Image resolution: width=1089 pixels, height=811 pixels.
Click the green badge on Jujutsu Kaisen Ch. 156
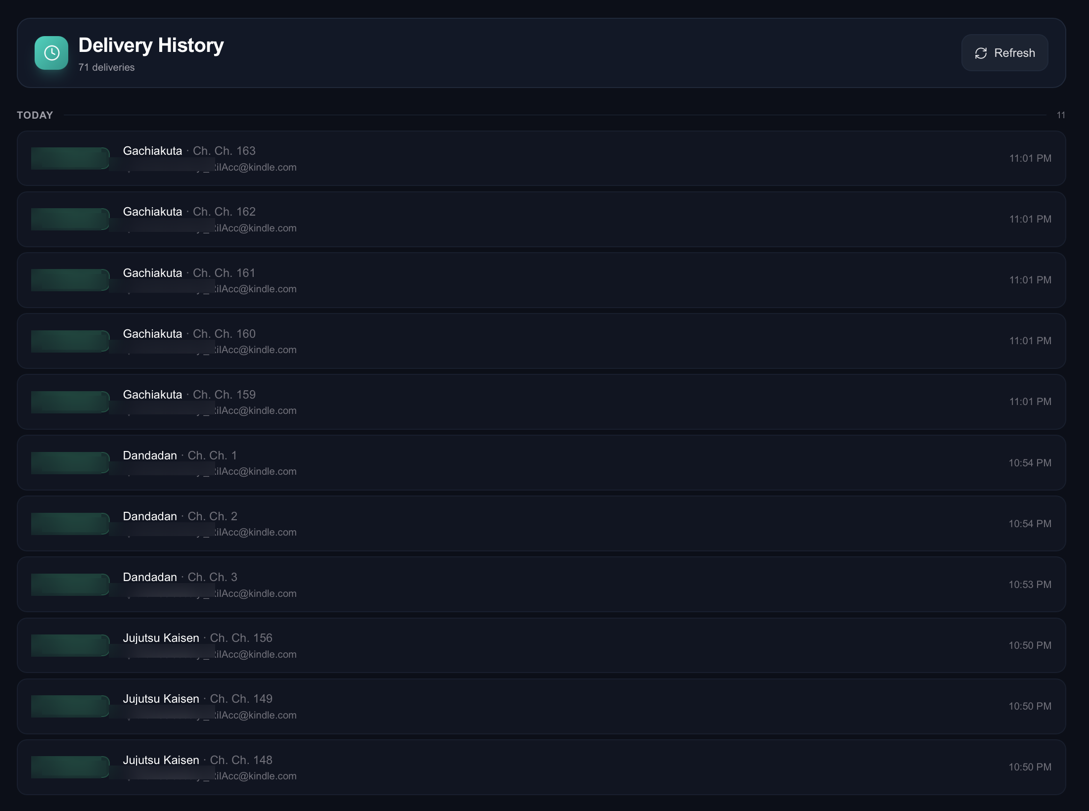(x=70, y=645)
